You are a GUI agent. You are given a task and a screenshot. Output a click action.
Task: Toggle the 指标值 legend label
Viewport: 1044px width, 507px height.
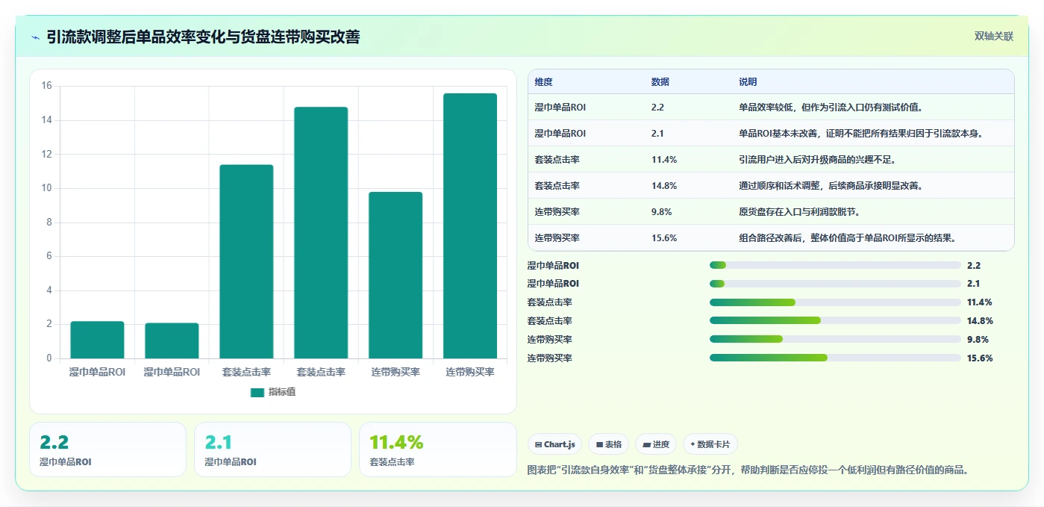point(282,392)
